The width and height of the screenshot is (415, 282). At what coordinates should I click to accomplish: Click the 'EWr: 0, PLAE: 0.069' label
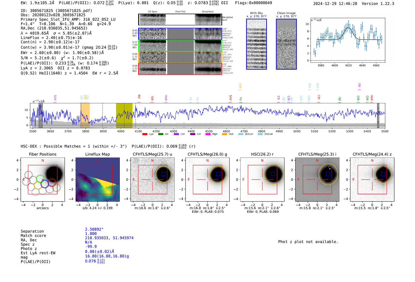click(x=263, y=212)
